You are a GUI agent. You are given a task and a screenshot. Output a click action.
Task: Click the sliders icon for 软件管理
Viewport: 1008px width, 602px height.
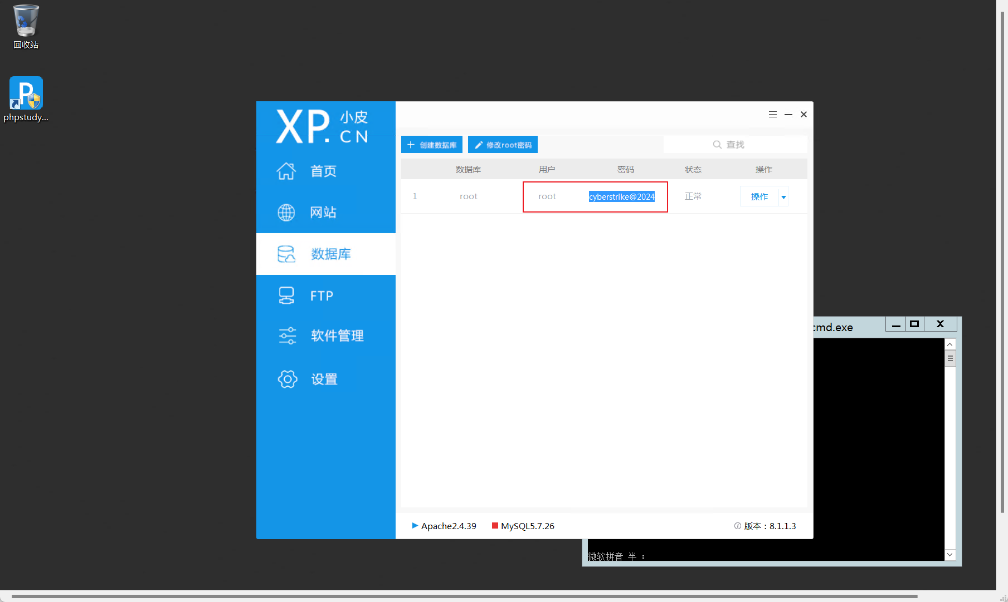click(x=287, y=335)
